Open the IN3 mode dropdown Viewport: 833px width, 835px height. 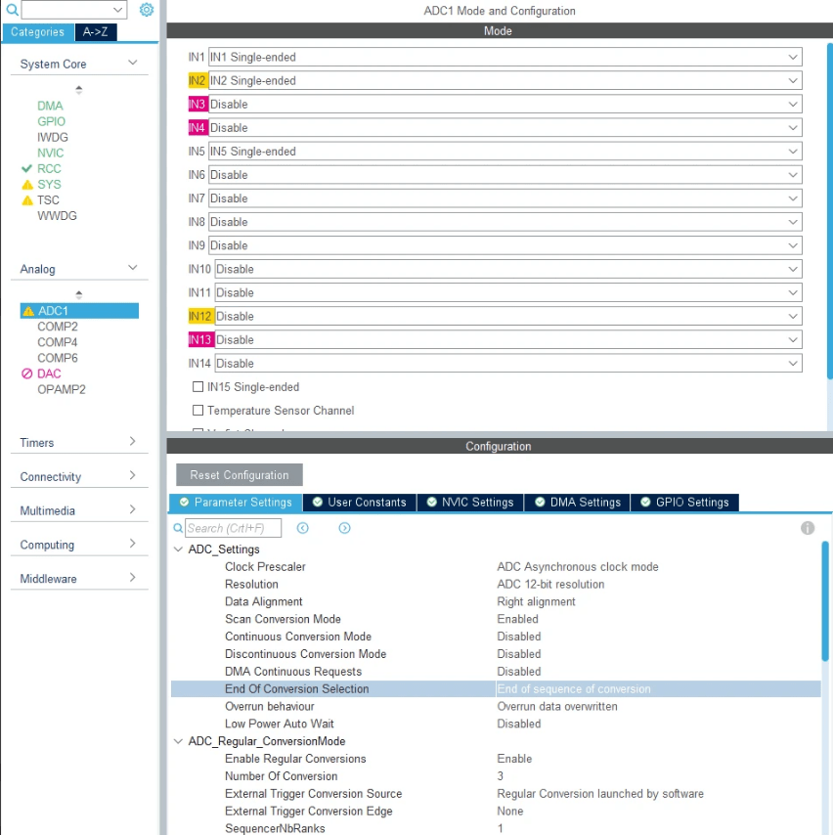tap(504, 105)
